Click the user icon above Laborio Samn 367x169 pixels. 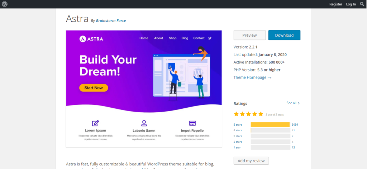(x=144, y=123)
